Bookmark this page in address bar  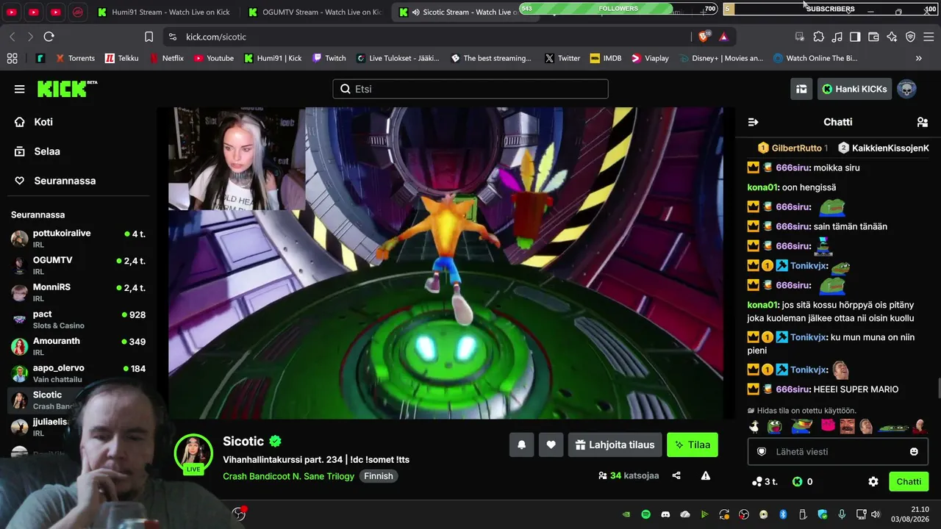[149, 37]
